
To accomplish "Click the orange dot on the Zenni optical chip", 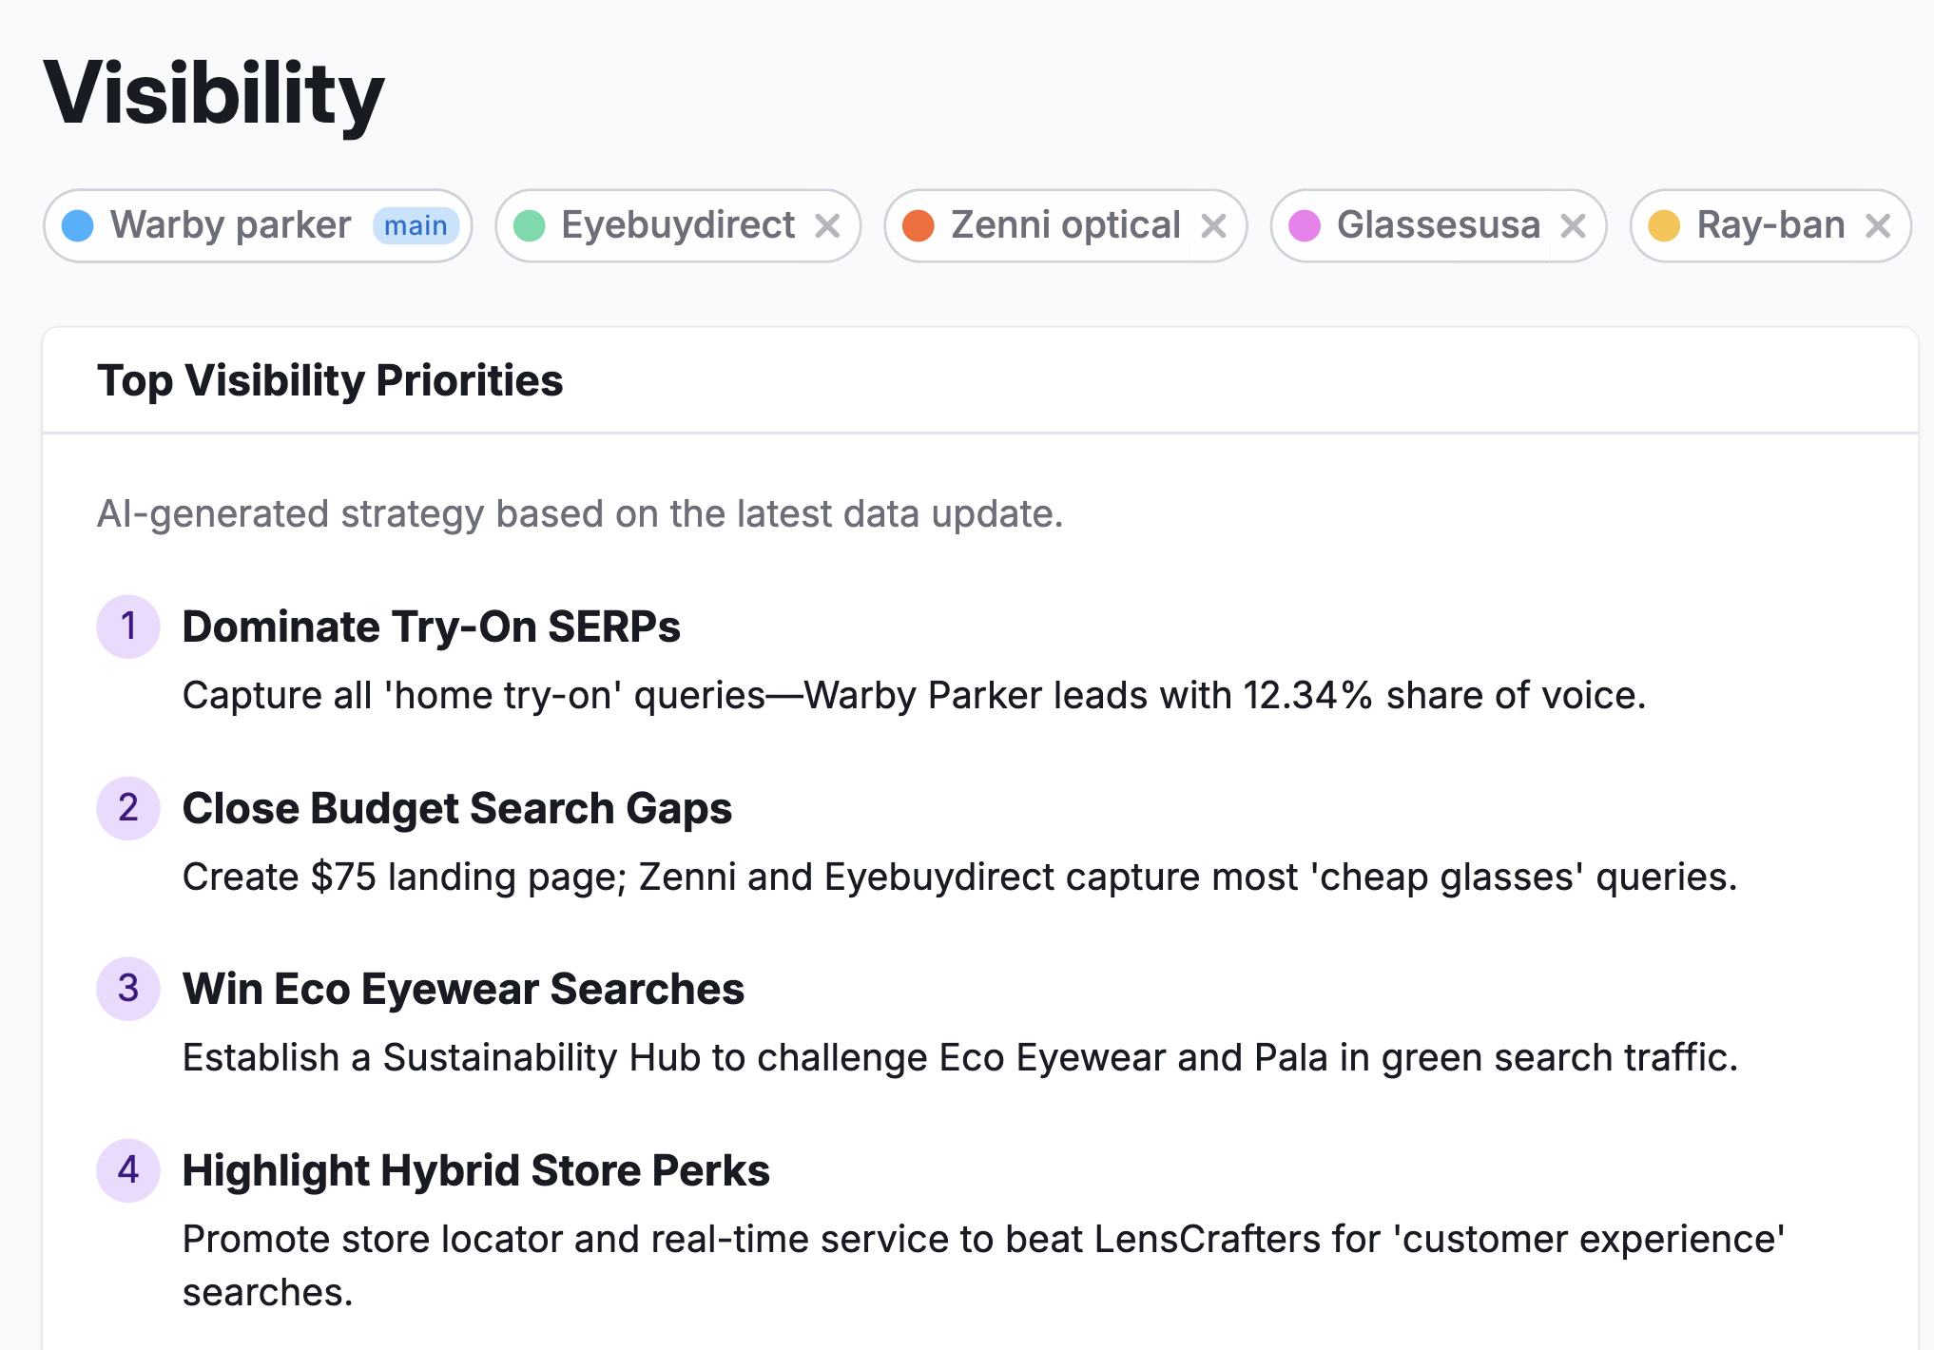I will point(919,225).
